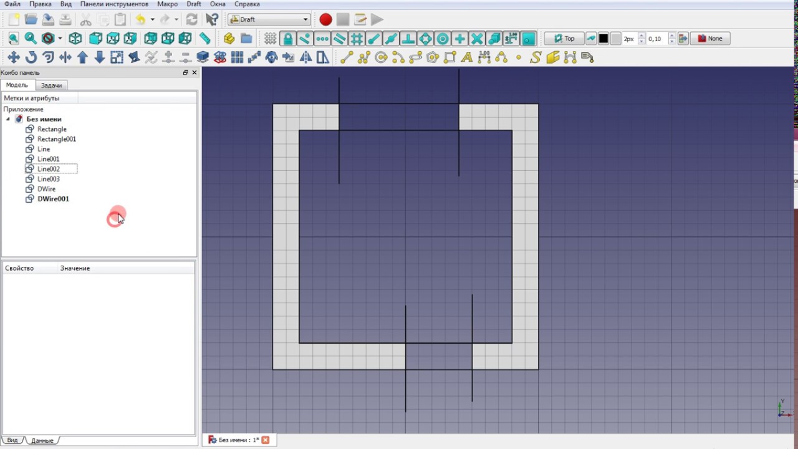Open the Правка menu
This screenshot has width=798, height=449.
(41, 4)
